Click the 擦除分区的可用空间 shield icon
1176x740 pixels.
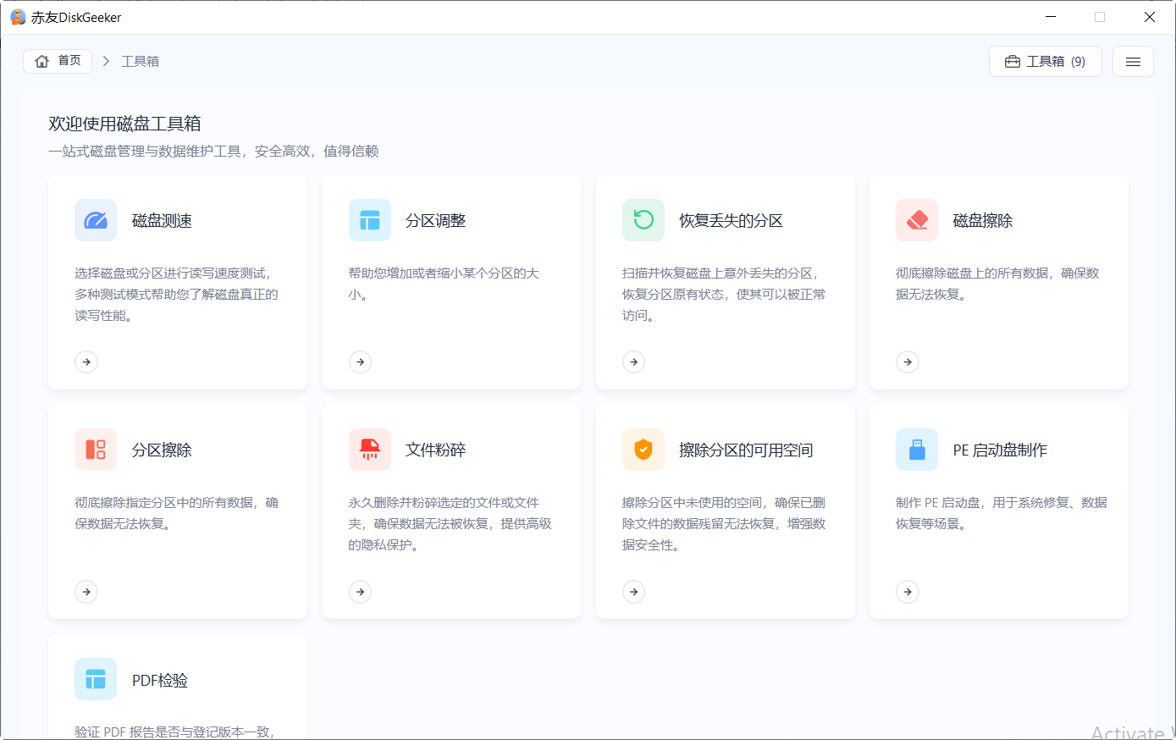(643, 450)
